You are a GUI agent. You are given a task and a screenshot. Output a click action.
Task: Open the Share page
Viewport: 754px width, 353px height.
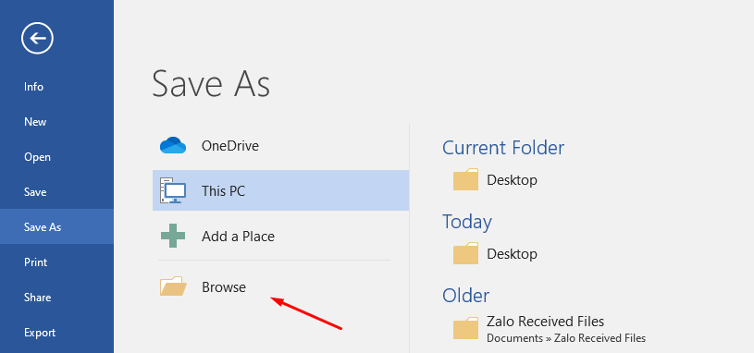pyautogui.click(x=37, y=298)
